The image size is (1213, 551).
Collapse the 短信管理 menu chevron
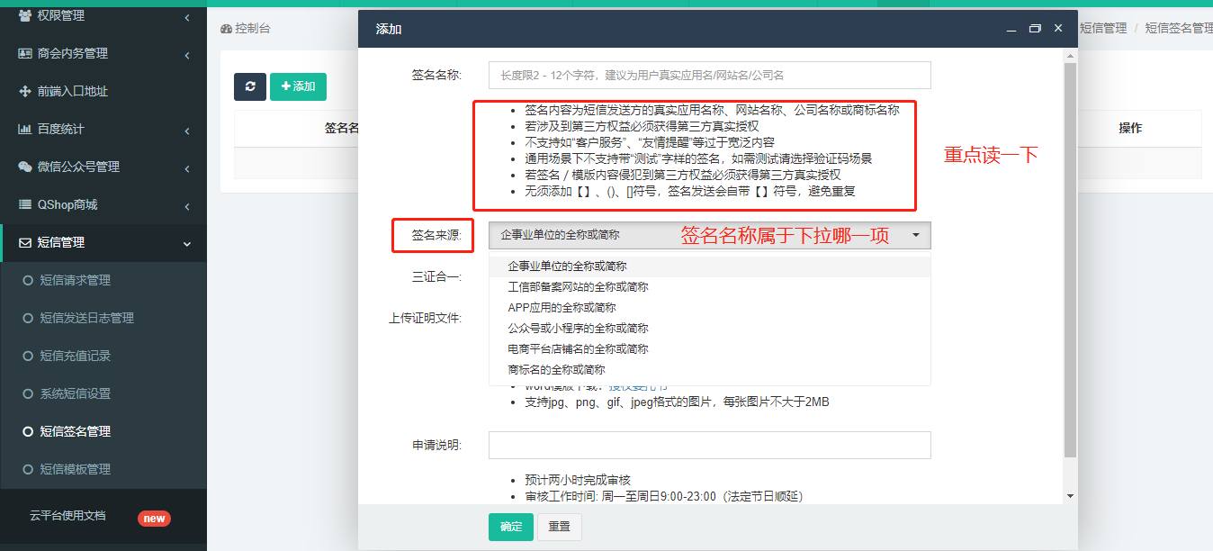(187, 243)
